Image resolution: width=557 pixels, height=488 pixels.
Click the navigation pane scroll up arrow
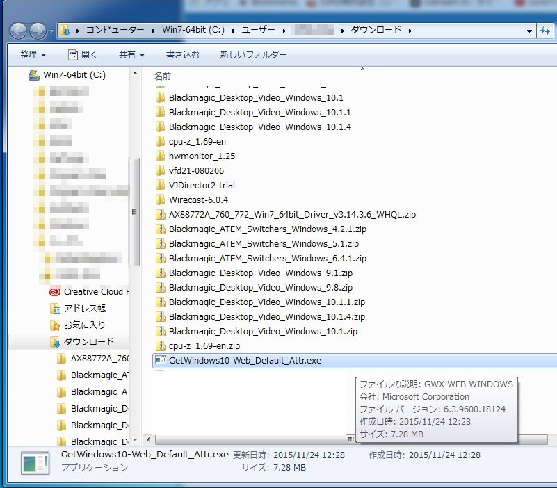(135, 73)
